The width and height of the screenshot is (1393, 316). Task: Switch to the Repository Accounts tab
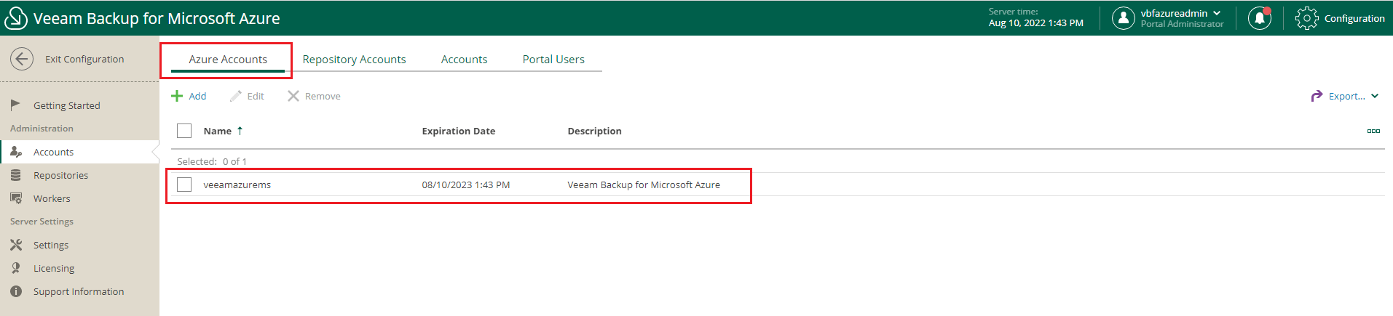355,60
